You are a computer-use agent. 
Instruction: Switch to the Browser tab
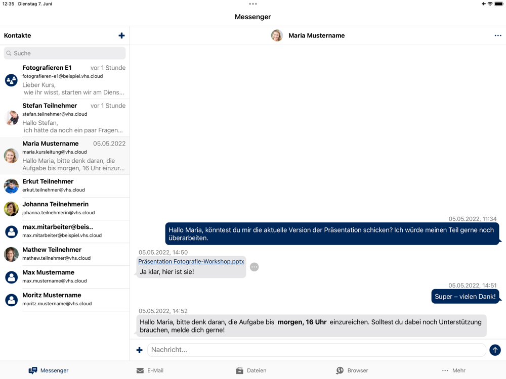(x=352, y=370)
